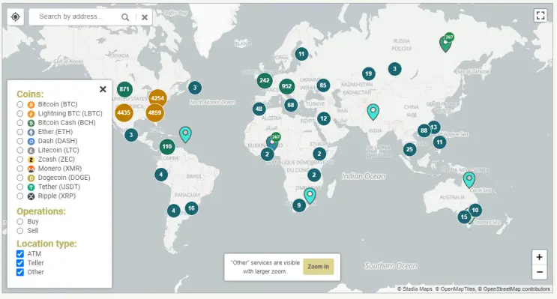Viewport: 557px width, 299px height.
Task: Click the teal pin in southern Africa
Action: (310, 196)
